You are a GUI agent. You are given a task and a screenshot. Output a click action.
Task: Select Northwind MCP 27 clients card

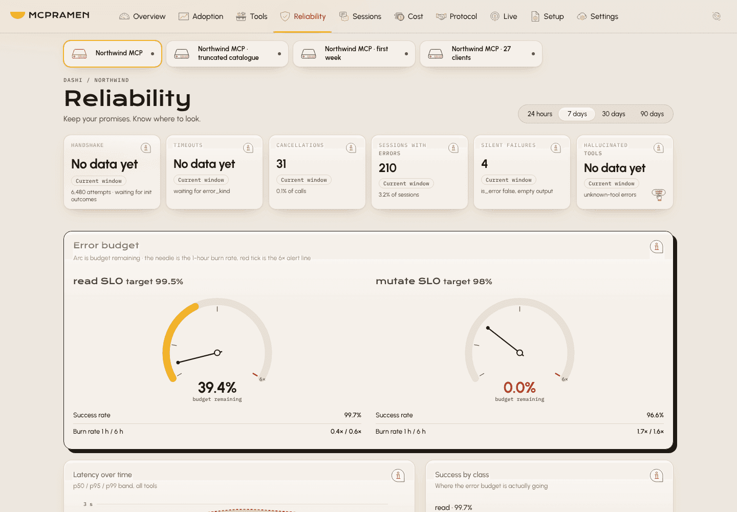481,54
